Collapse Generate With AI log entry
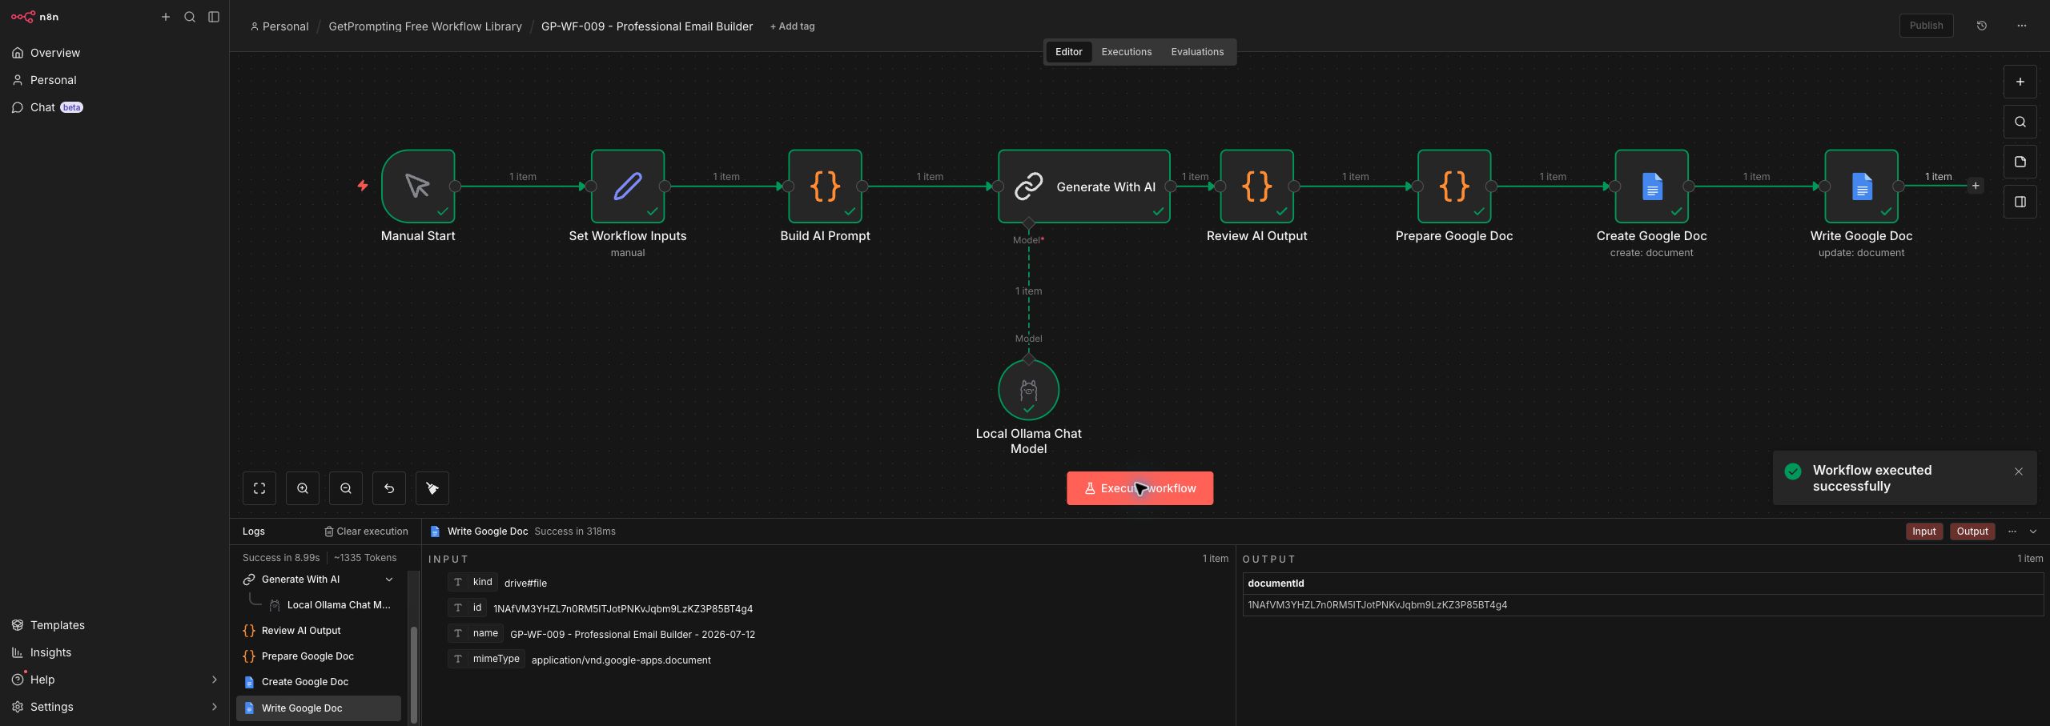Screen dimensions: 2050x726 click(x=389, y=580)
